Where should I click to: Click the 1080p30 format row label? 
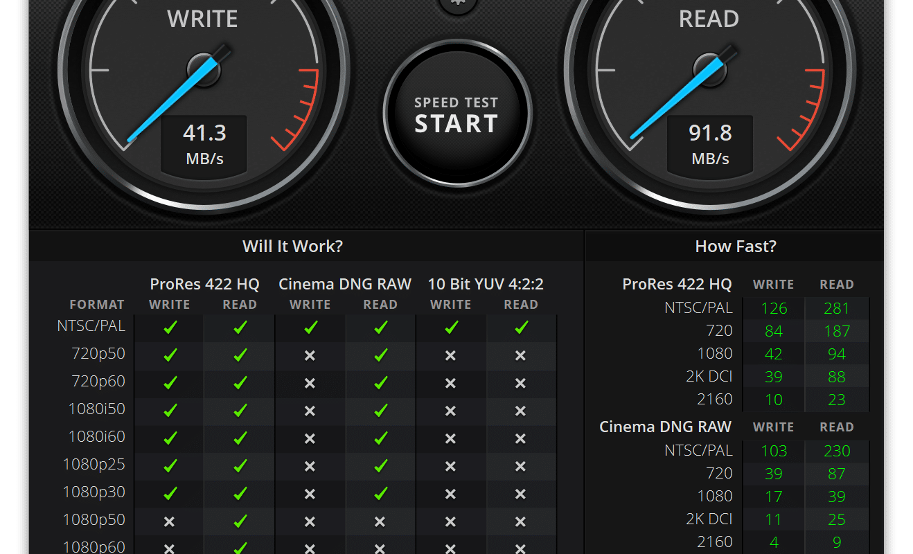94,492
